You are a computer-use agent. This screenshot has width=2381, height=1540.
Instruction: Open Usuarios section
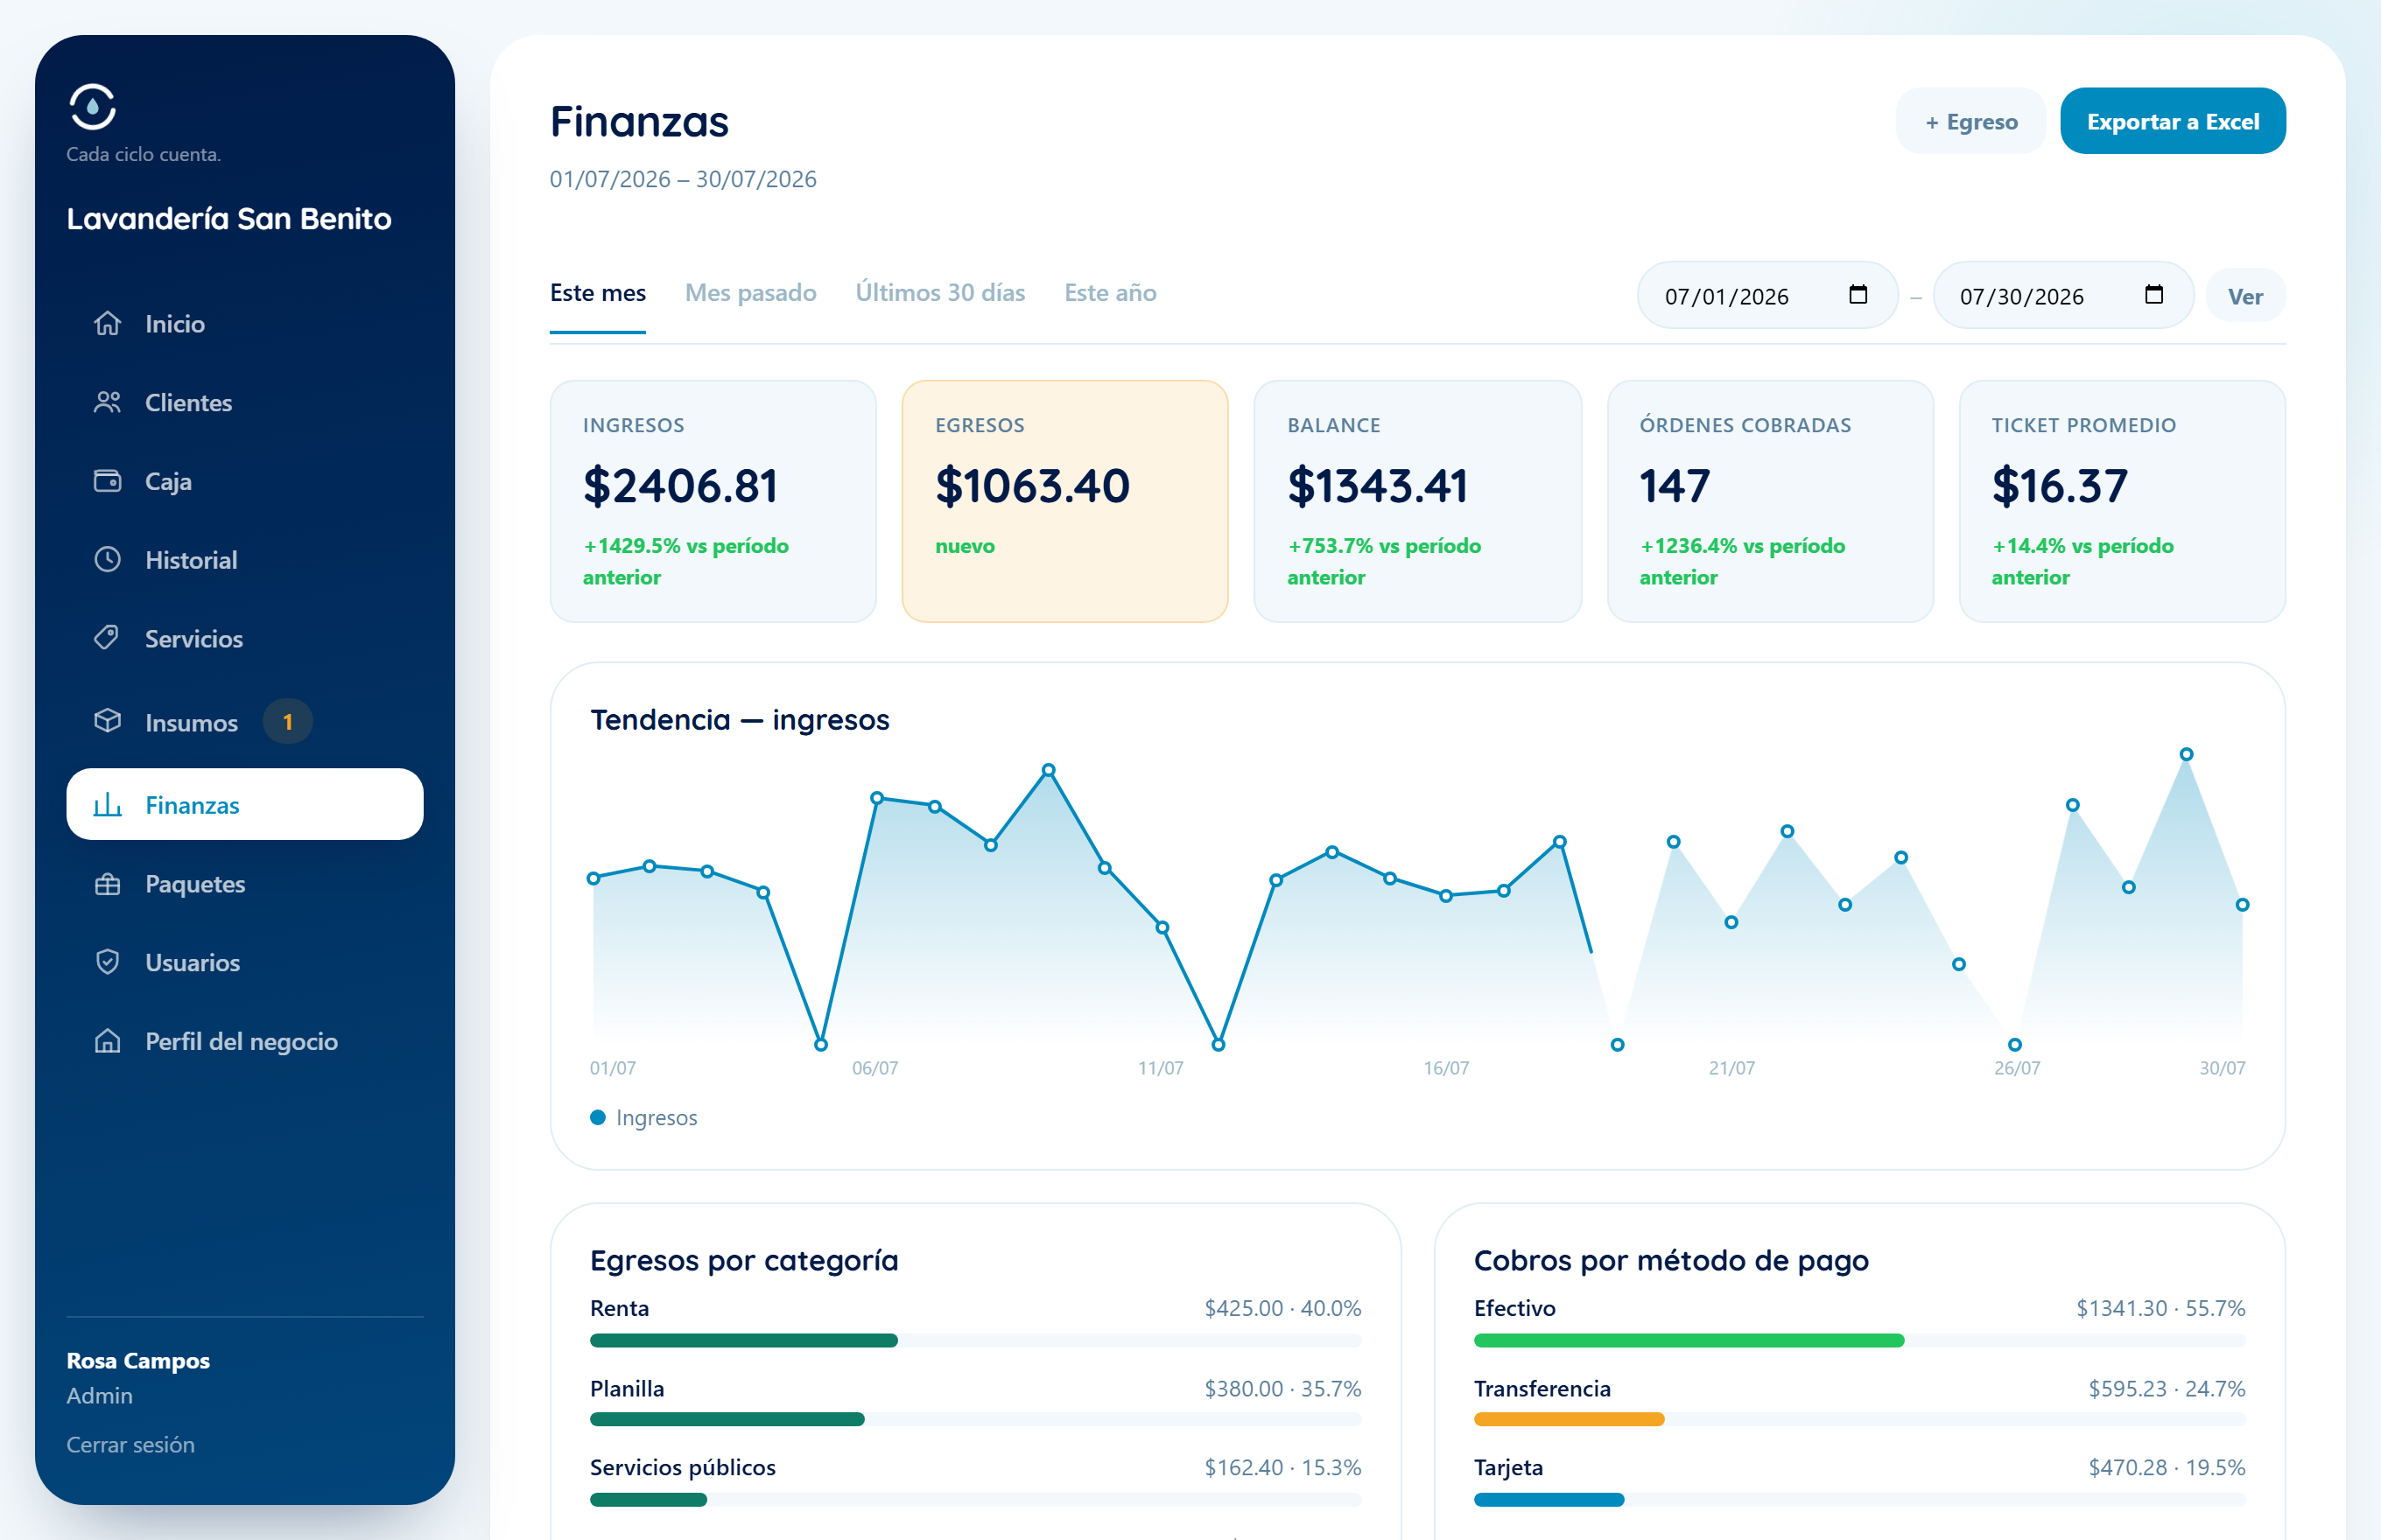[x=245, y=962]
